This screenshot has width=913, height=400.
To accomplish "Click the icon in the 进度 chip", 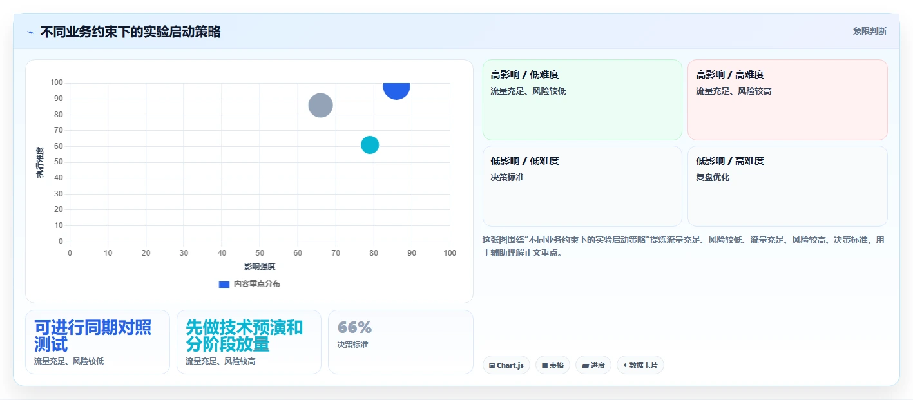I will (585, 366).
